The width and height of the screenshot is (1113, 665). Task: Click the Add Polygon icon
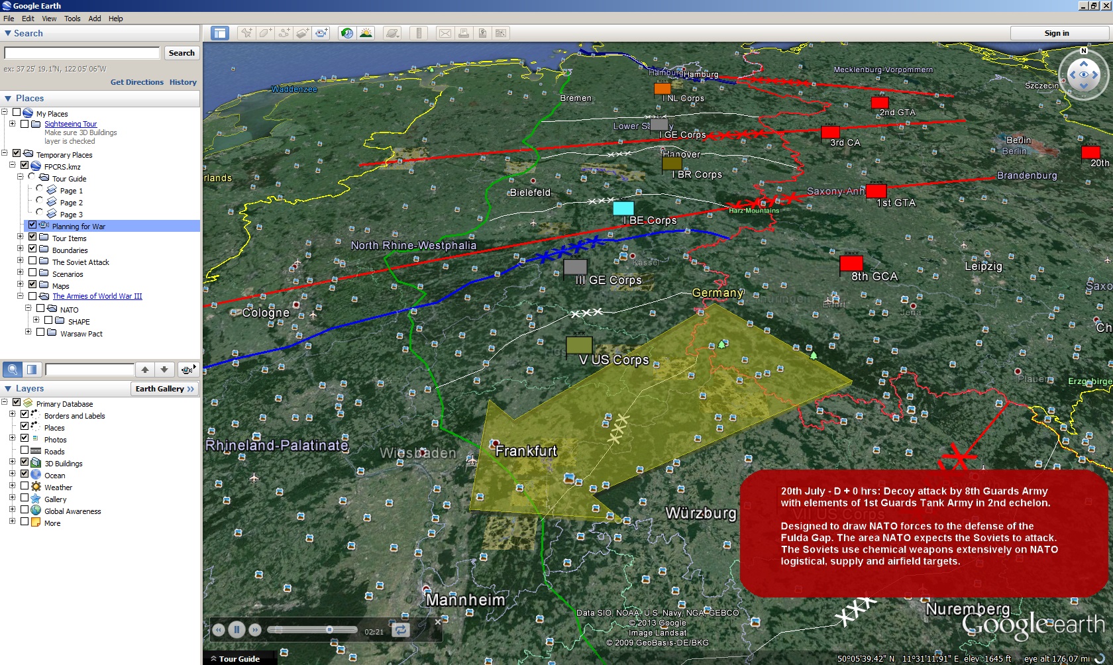(x=266, y=33)
